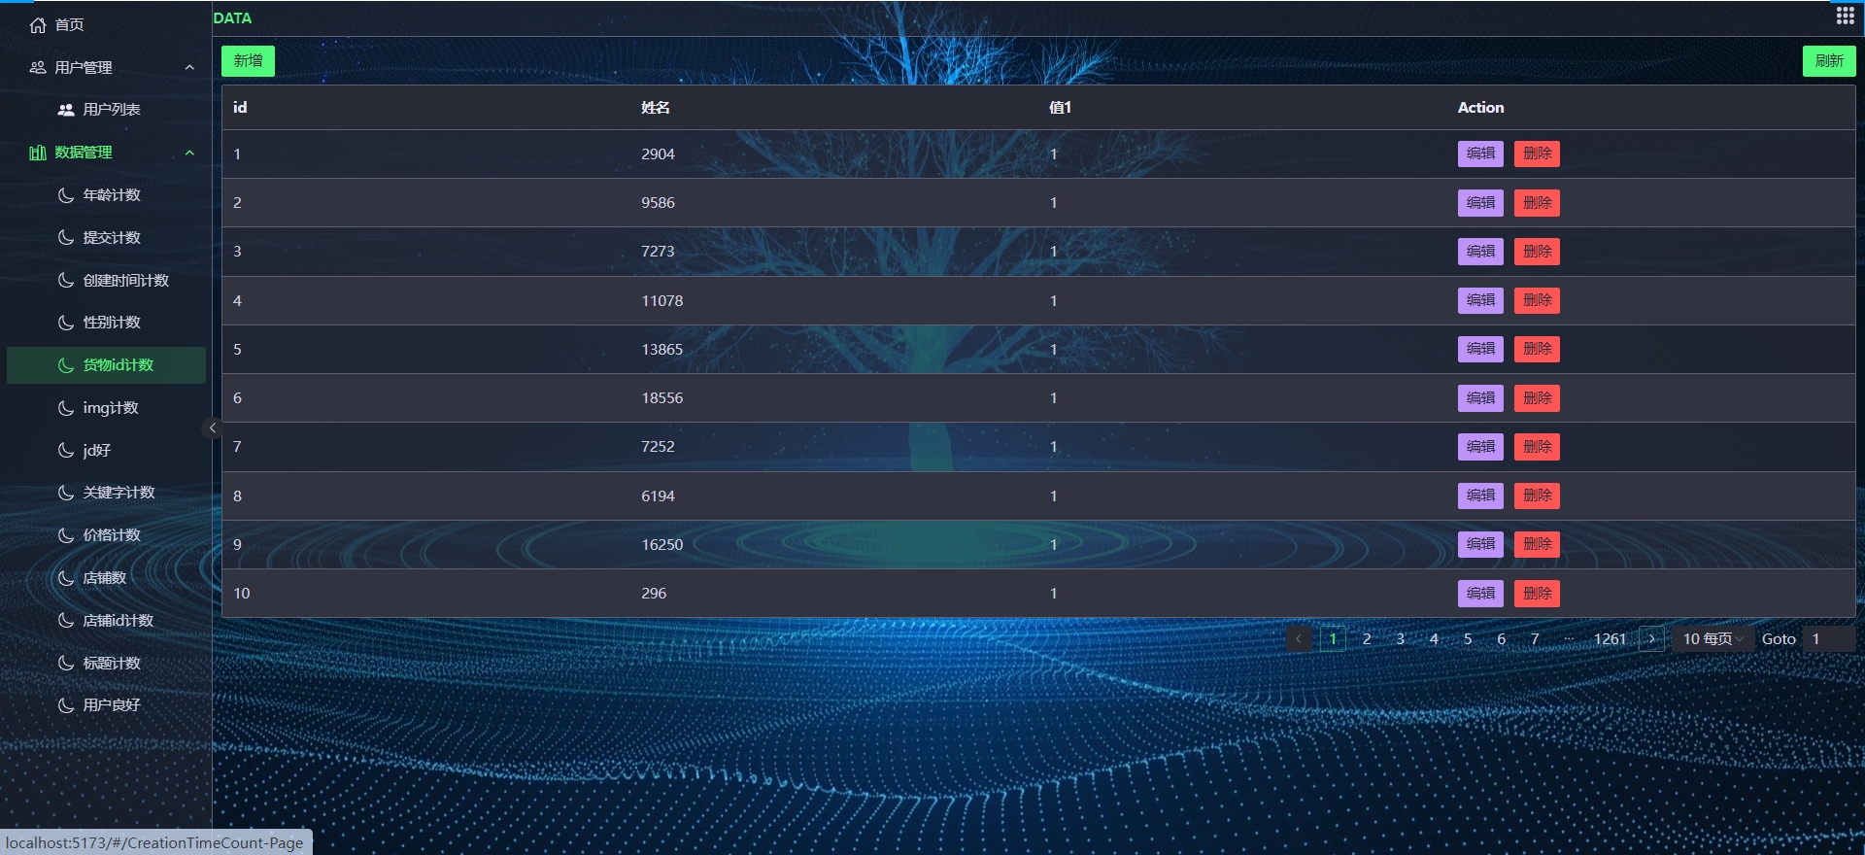Open the apps grid icon in the top-right corner
The height and width of the screenshot is (855, 1865).
(x=1845, y=16)
